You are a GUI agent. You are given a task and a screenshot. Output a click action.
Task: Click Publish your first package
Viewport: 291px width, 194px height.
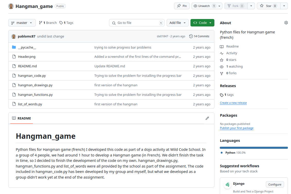237,128
